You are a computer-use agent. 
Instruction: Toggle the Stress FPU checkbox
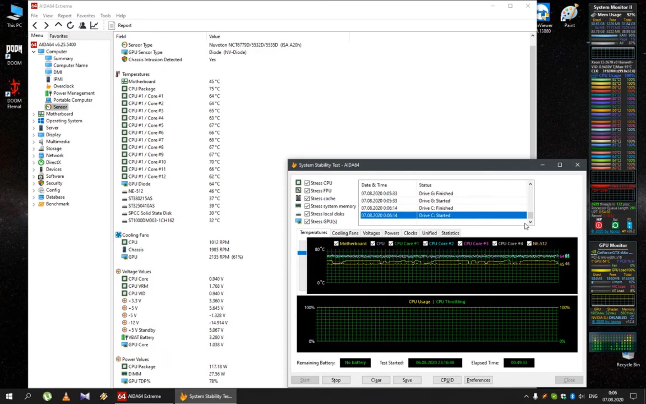click(307, 191)
